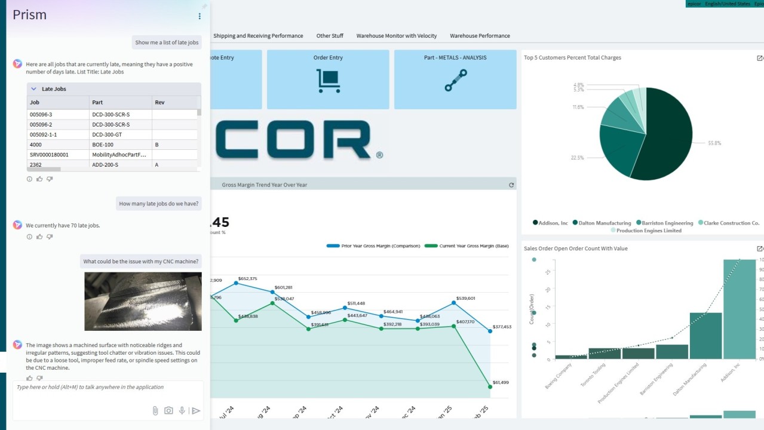Open the Other Stuff tab
The image size is (764, 430).
pos(330,36)
